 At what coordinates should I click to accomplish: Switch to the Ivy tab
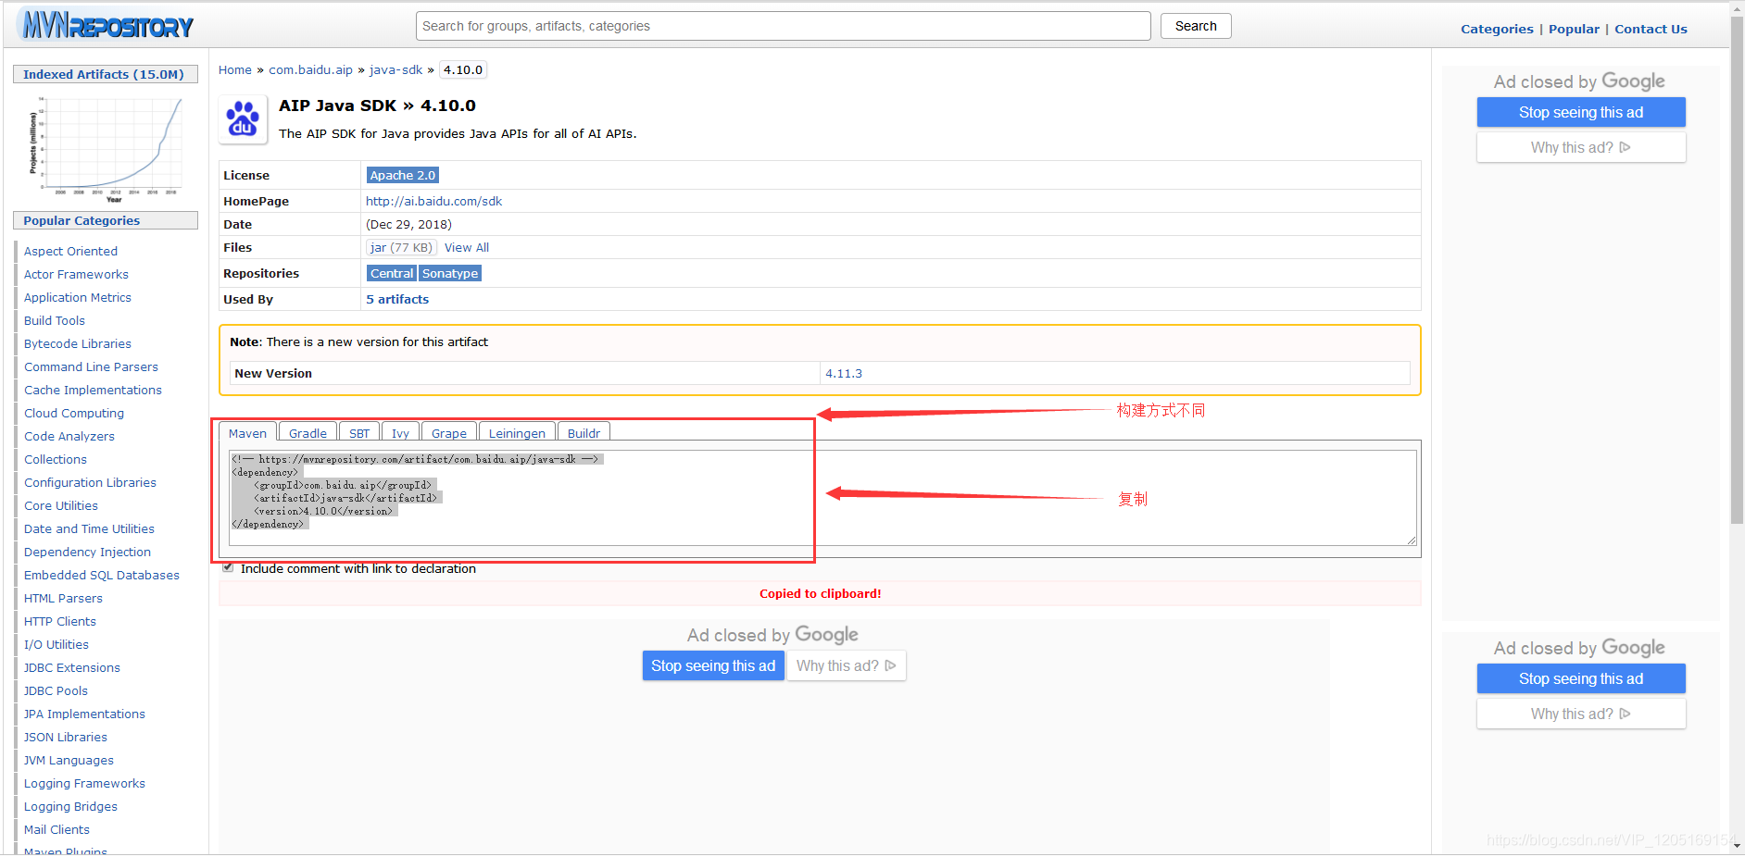(400, 433)
